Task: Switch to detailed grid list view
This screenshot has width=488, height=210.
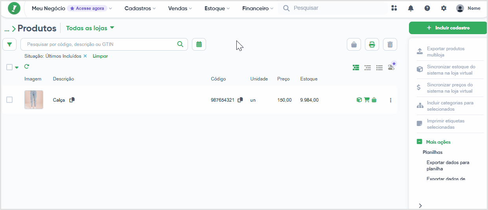Action: tap(356, 68)
